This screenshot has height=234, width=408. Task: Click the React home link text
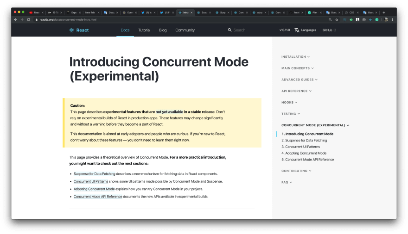pos(83,30)
